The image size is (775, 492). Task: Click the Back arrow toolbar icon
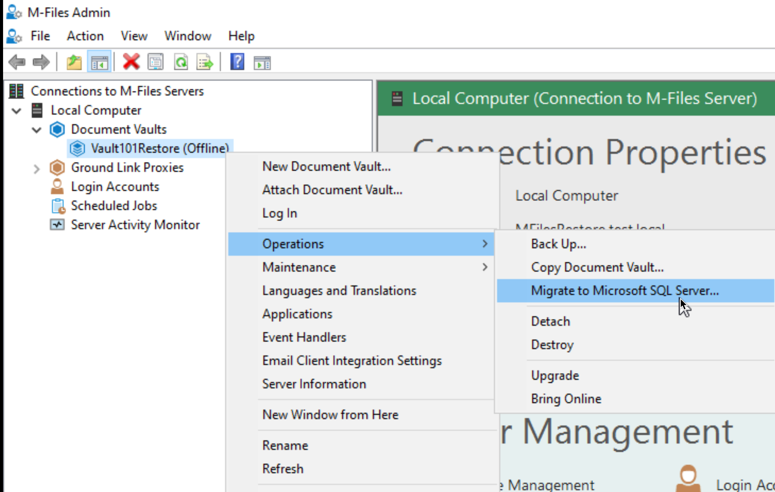17,63
